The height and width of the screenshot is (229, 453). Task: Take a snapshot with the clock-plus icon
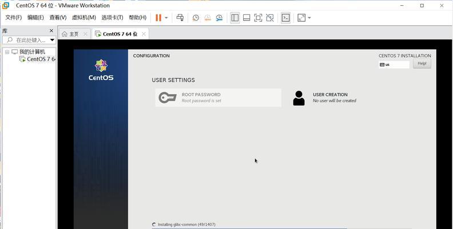196,18
